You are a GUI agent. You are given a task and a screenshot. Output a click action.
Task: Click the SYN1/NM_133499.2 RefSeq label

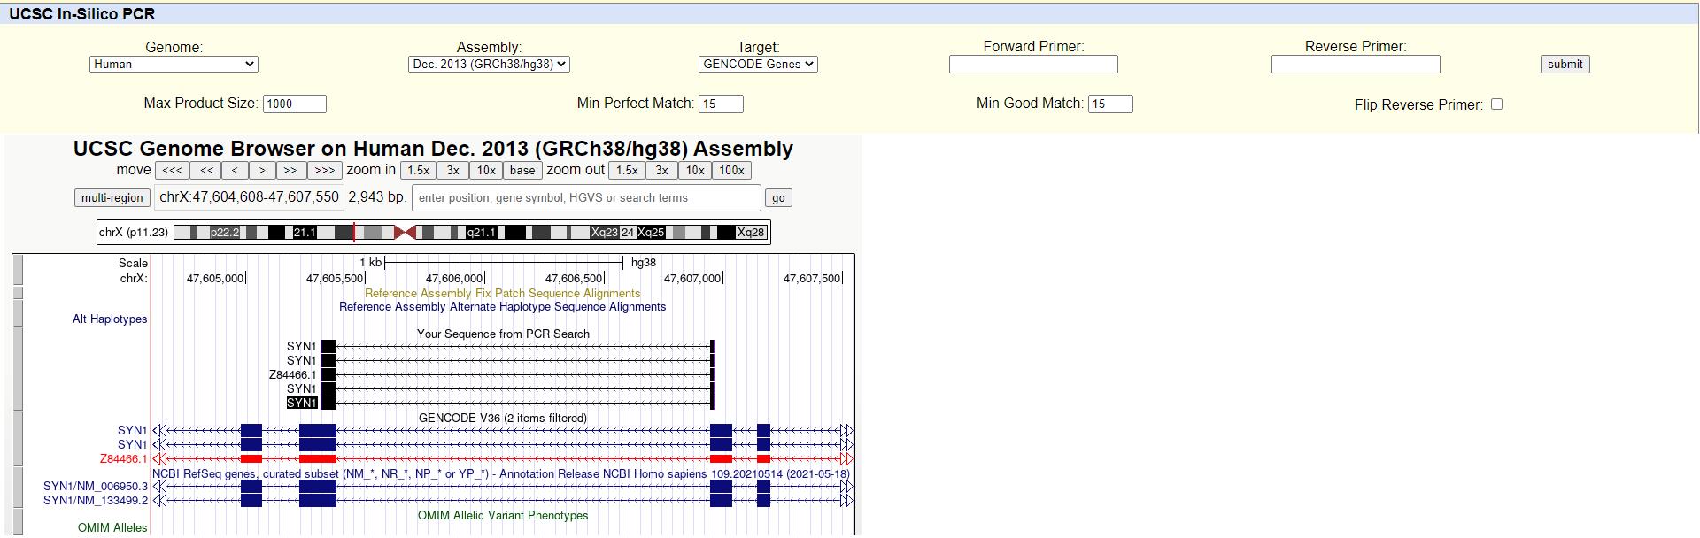(96, 501)
